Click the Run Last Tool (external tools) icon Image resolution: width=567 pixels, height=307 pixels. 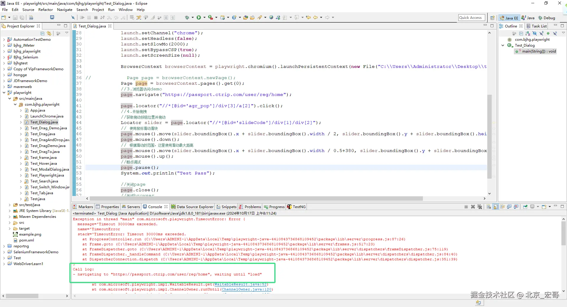tap(210, 18)
